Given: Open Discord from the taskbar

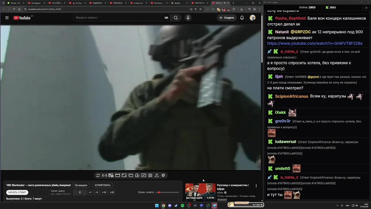Looking at the screenshot, I should click(170, 206).
